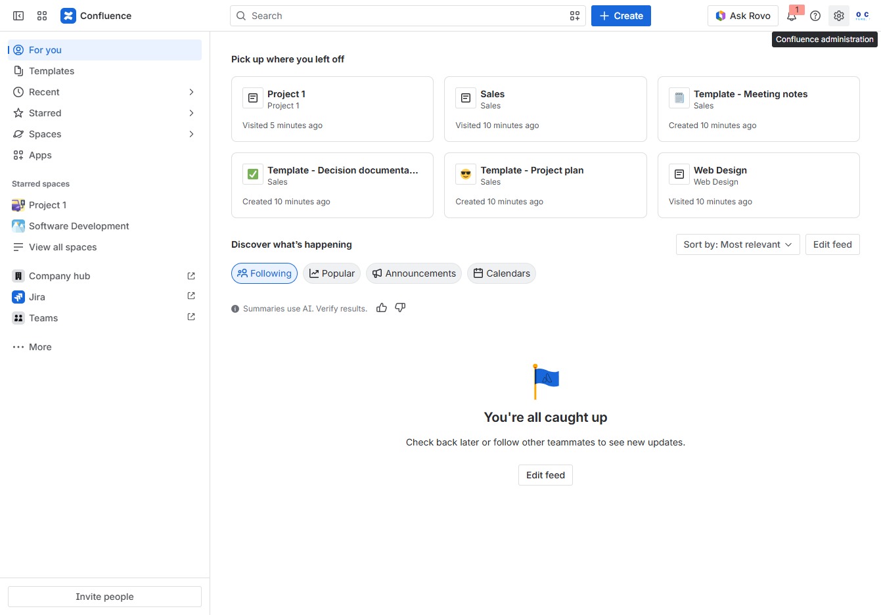
Task: Open the Template - Project plan card
Action: click(545, 185)
